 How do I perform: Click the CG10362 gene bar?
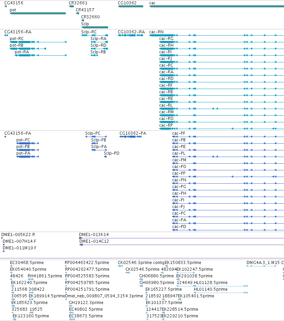coord(130,6)
